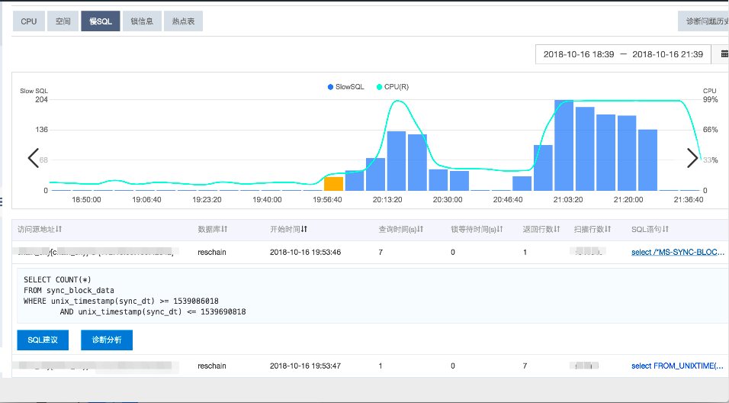Select the orange highlighted bar in chart

333,184
